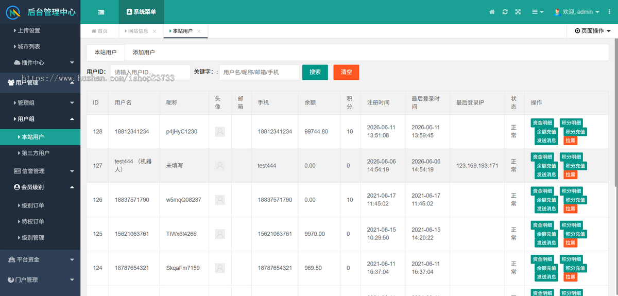
Task: Click 发送消息 for user 124
Action: [x=546, y=276]
